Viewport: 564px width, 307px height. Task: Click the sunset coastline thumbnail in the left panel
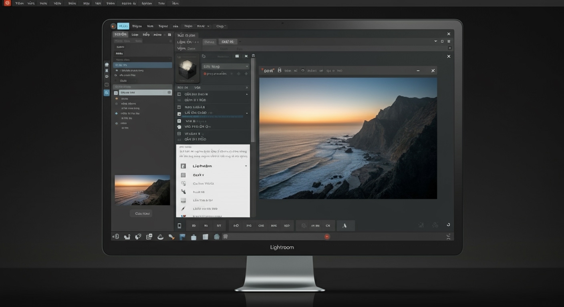[x=142, y=190]
